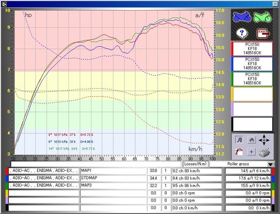The width and height of the screenshot is (280, 214).
Task: Click the red EXIT icon
Action: click(263, 33)
